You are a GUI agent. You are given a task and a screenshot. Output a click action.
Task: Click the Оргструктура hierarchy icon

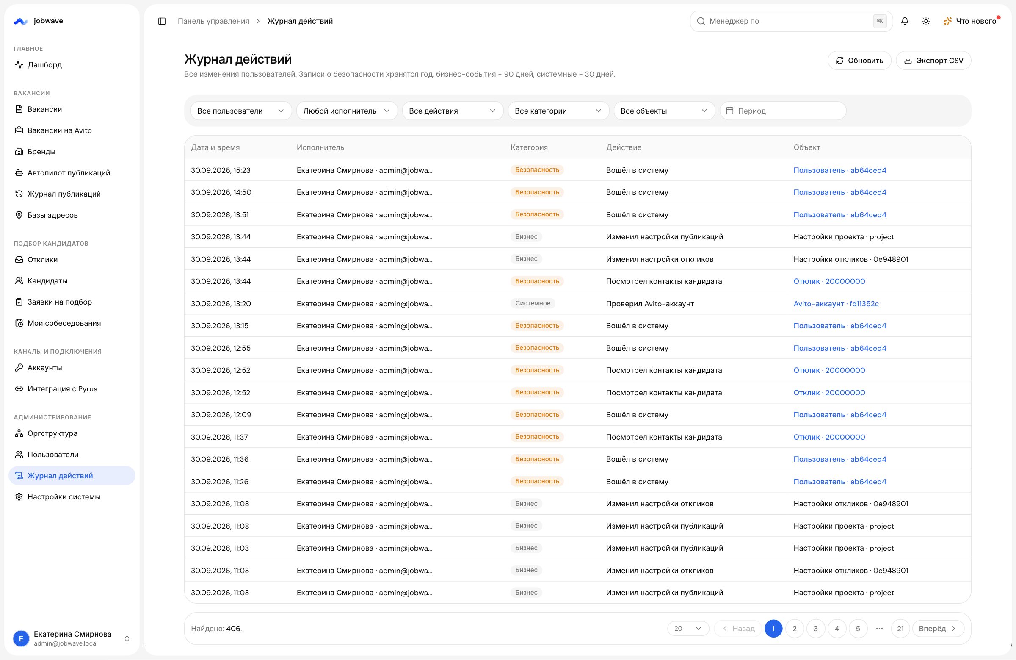tap(19, 433)
